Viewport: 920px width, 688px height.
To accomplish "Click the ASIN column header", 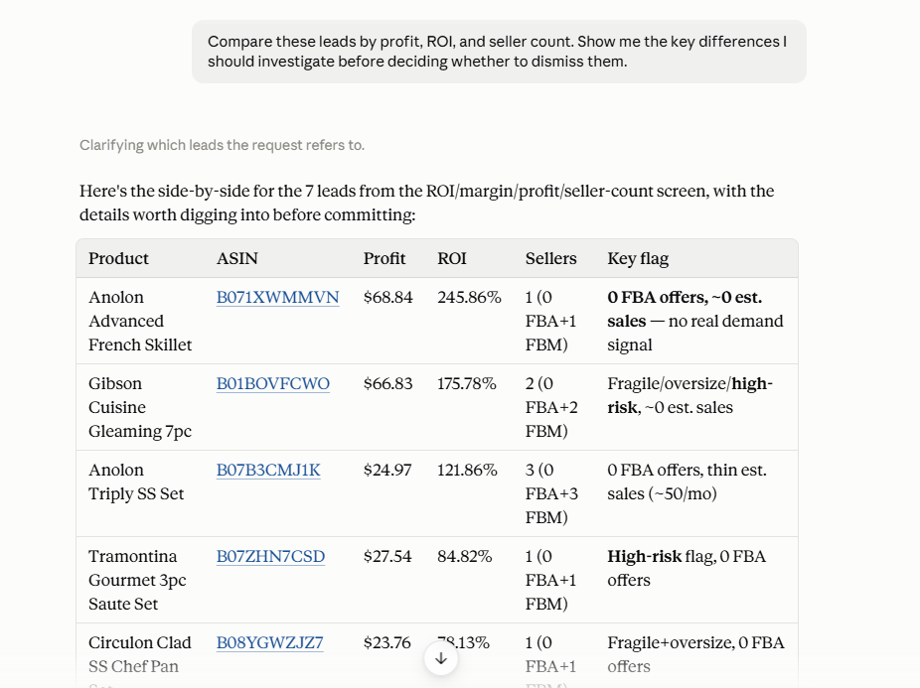I will (237, 259).
